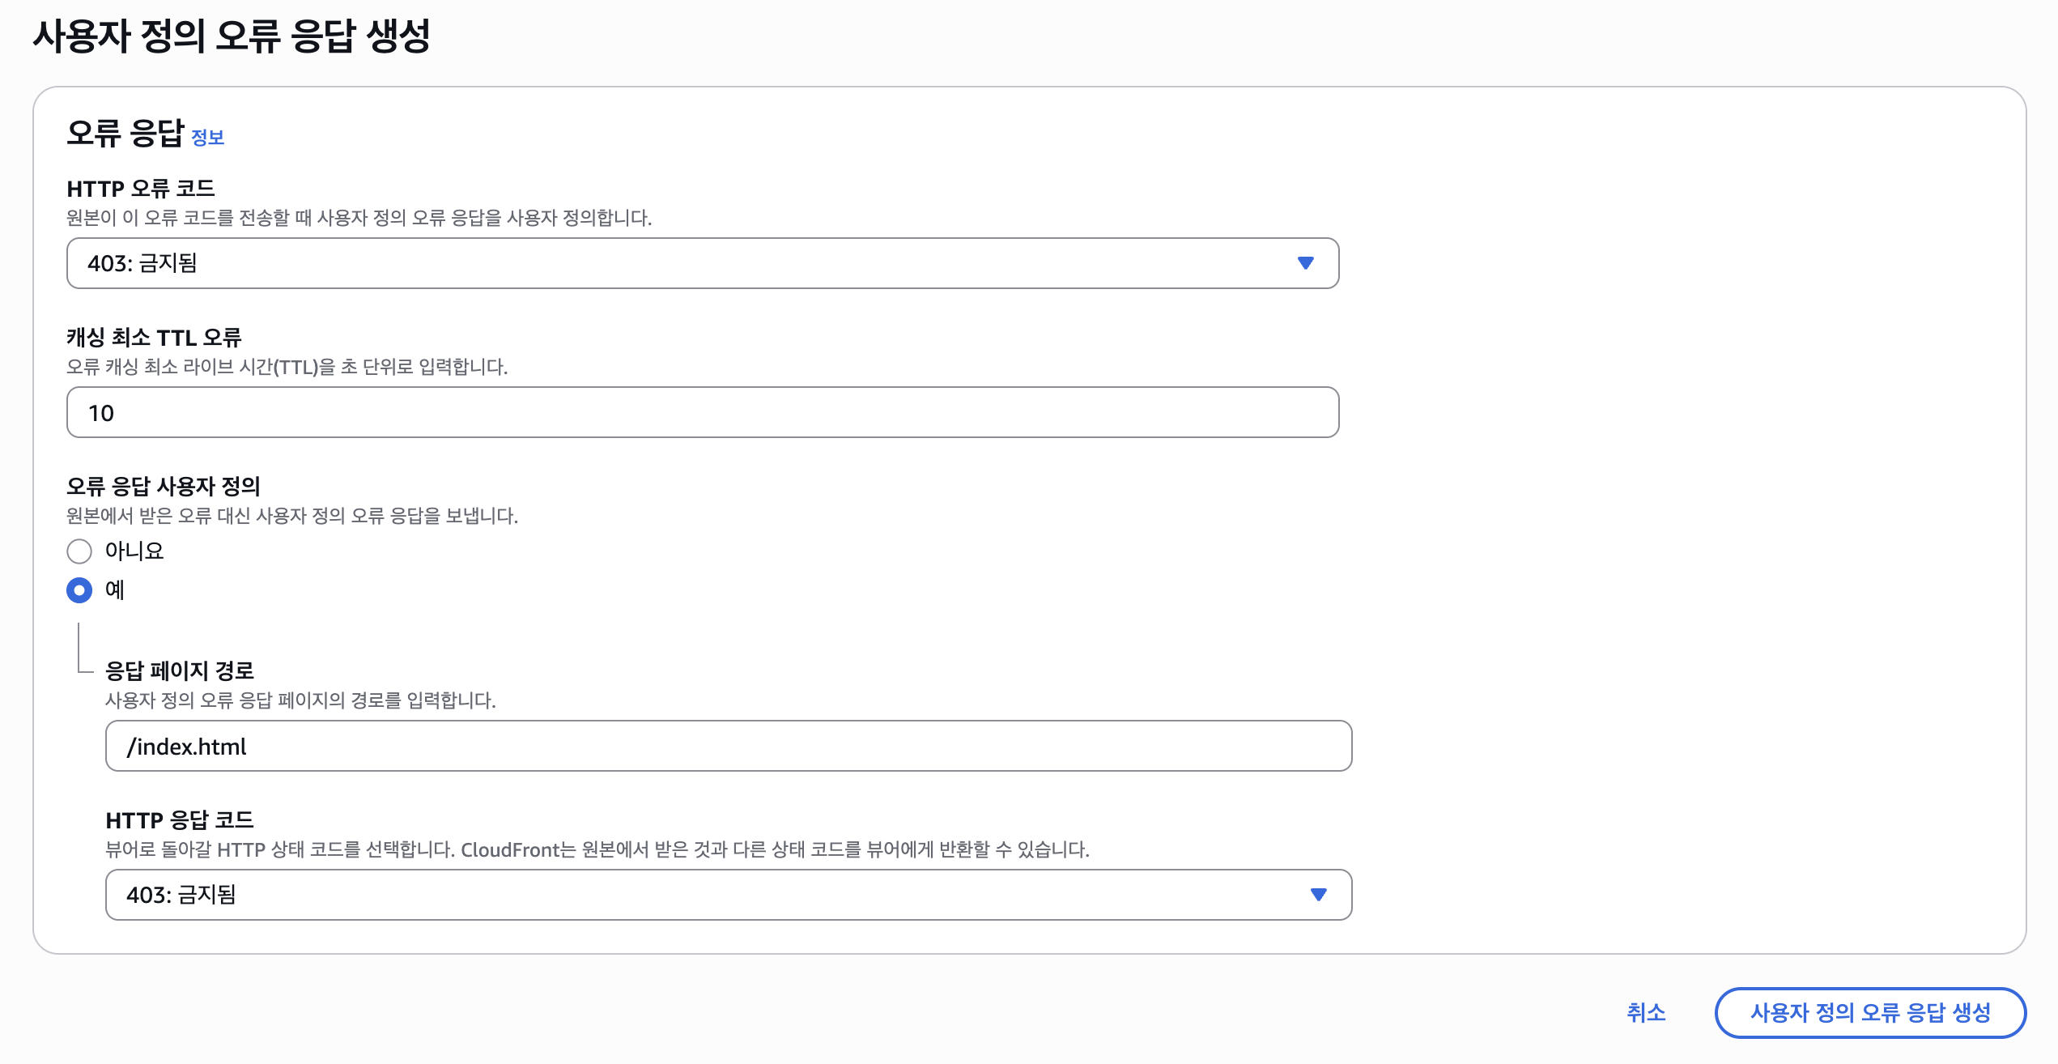Click the 사용자 정의 오류 응답 생성 page title

point(232,36)
